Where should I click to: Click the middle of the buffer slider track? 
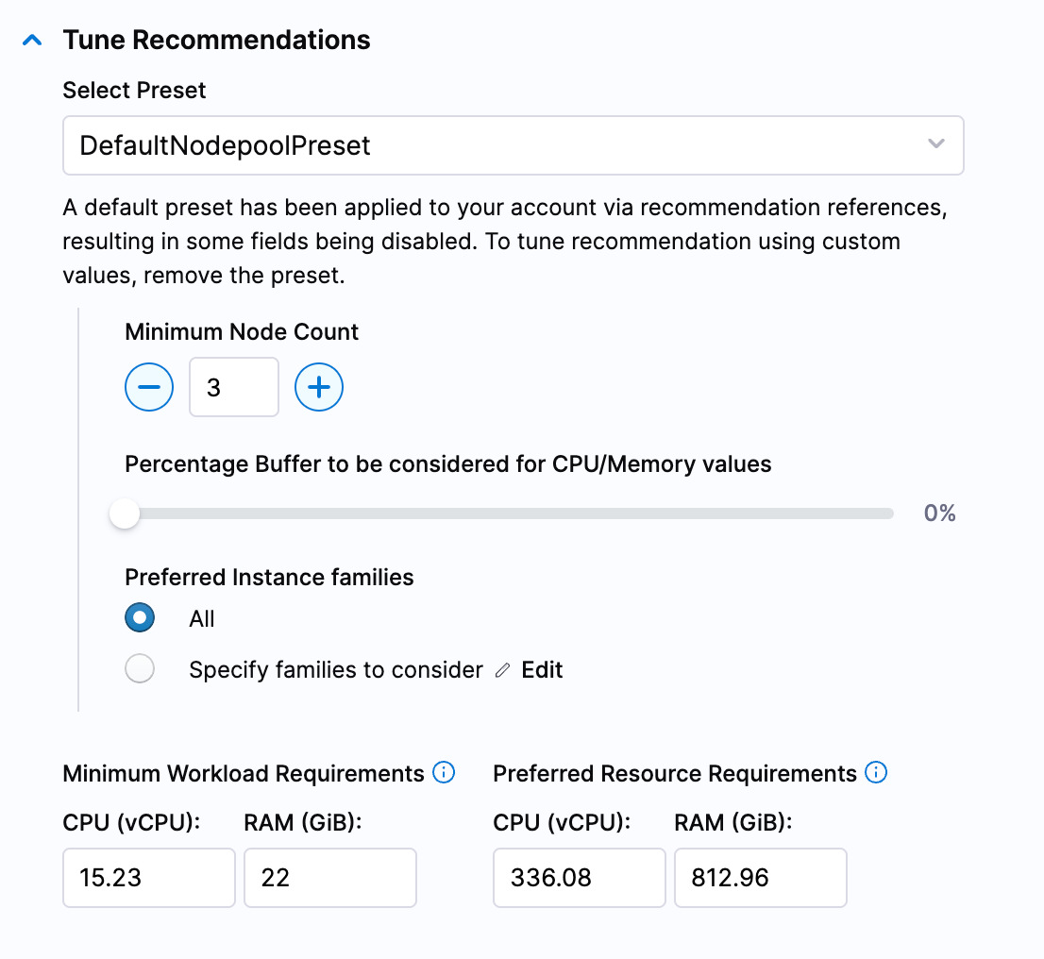pos(510,514)
